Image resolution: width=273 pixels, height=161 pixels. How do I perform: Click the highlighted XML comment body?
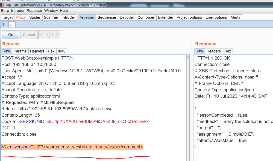coord(72,147)
